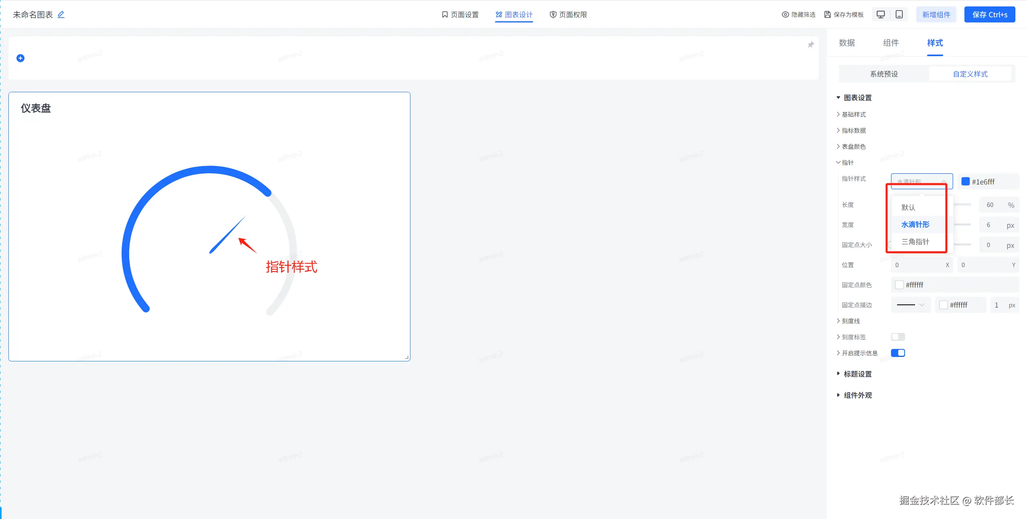Open the 固定点描边 line style dropdown
The image size is (1027, 519).
click(x=911, y=305)
